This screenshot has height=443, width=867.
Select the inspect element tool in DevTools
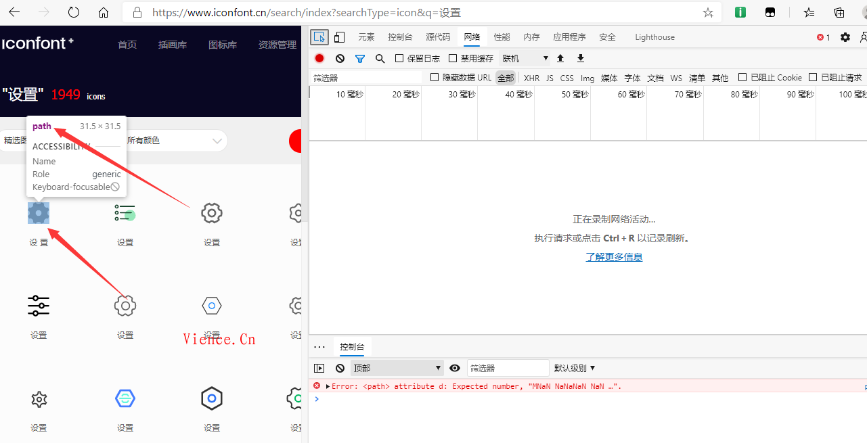tap(319, 37)
